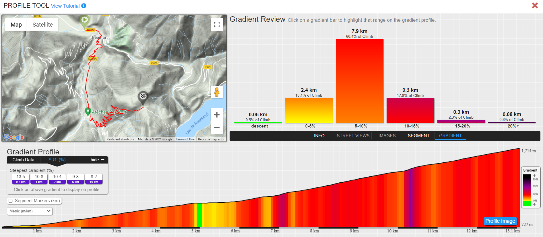Screen dimensions: 543x237
Task: Click the tutorial info icon
Action: pos(84,6)
